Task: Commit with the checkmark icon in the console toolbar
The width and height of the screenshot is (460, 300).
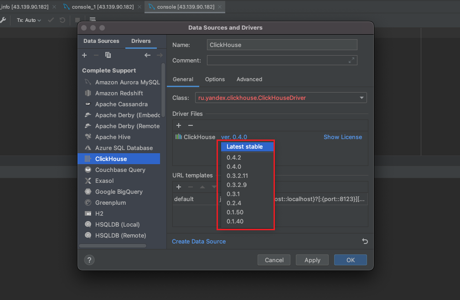Action: tap(51, 20)
